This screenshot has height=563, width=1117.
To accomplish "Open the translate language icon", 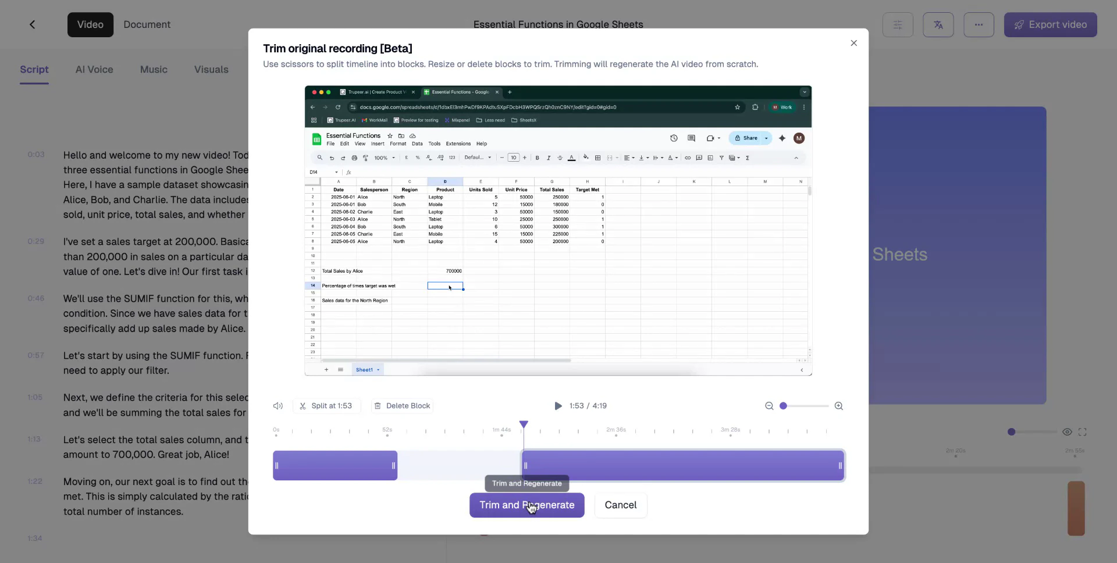I will (938, 24).
